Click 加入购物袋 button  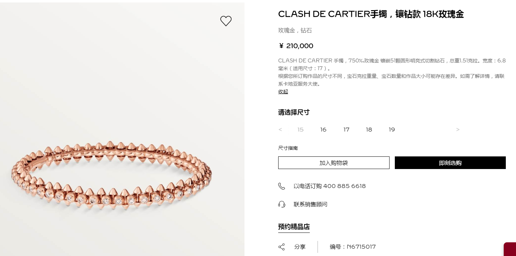point(334,163)
